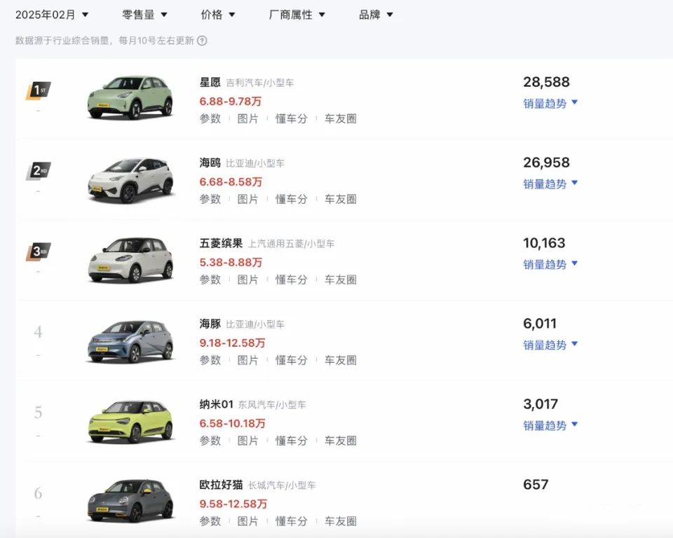Open the blue 海豚 car thumbnail
Viewport: 673px width, 538px height.
pyautogui.click(x=130, y=342)
